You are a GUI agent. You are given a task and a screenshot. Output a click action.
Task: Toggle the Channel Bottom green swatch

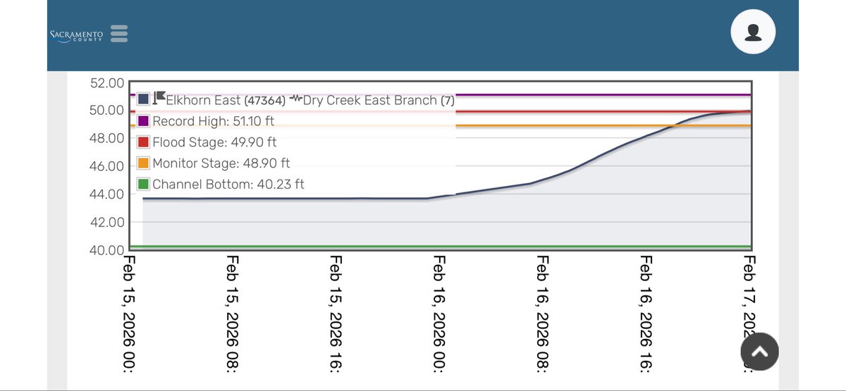point(143,185)
